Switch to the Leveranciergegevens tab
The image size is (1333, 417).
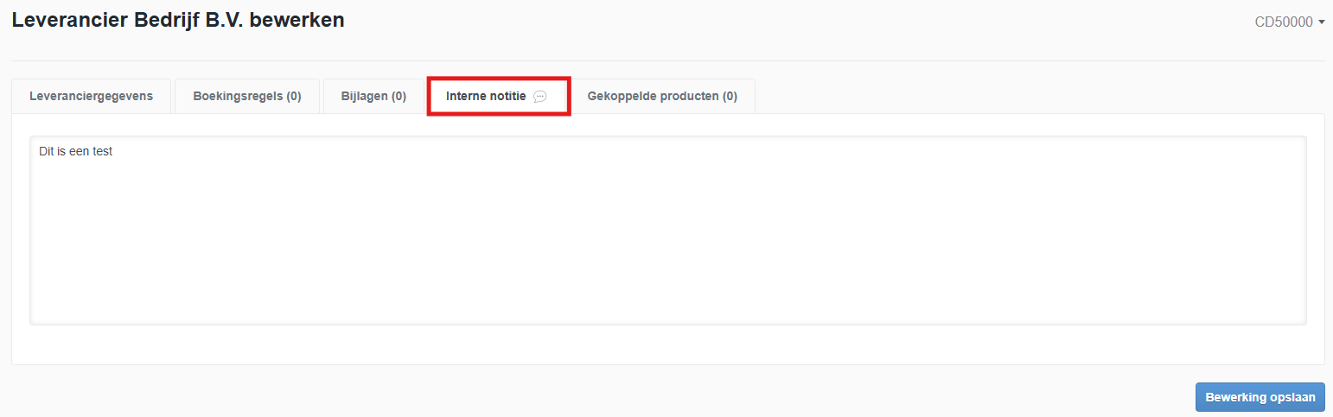coord(91,96)
